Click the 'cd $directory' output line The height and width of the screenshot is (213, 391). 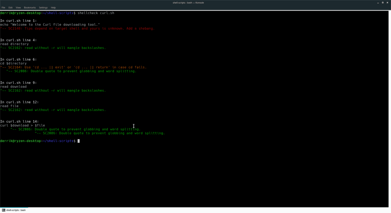coord(13,63)
